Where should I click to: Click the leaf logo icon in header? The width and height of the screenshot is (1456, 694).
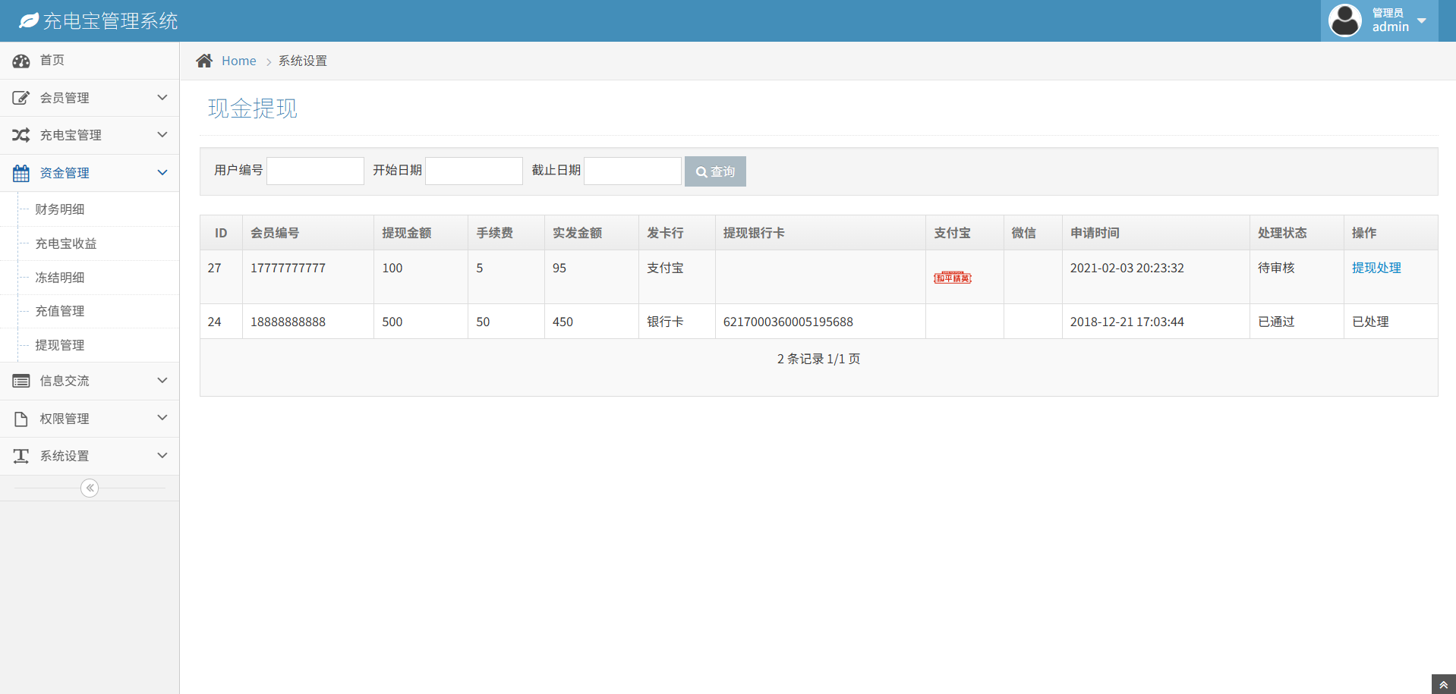[x=28, y=20]
